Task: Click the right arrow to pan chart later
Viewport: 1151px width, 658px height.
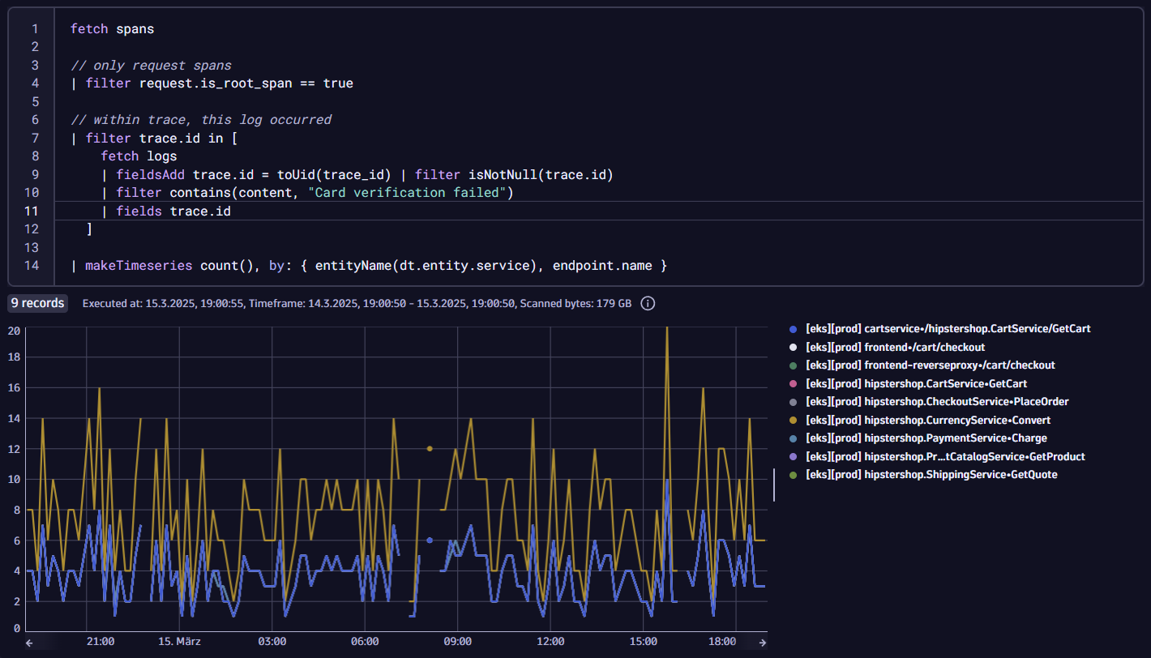Action: click(762, 641)
